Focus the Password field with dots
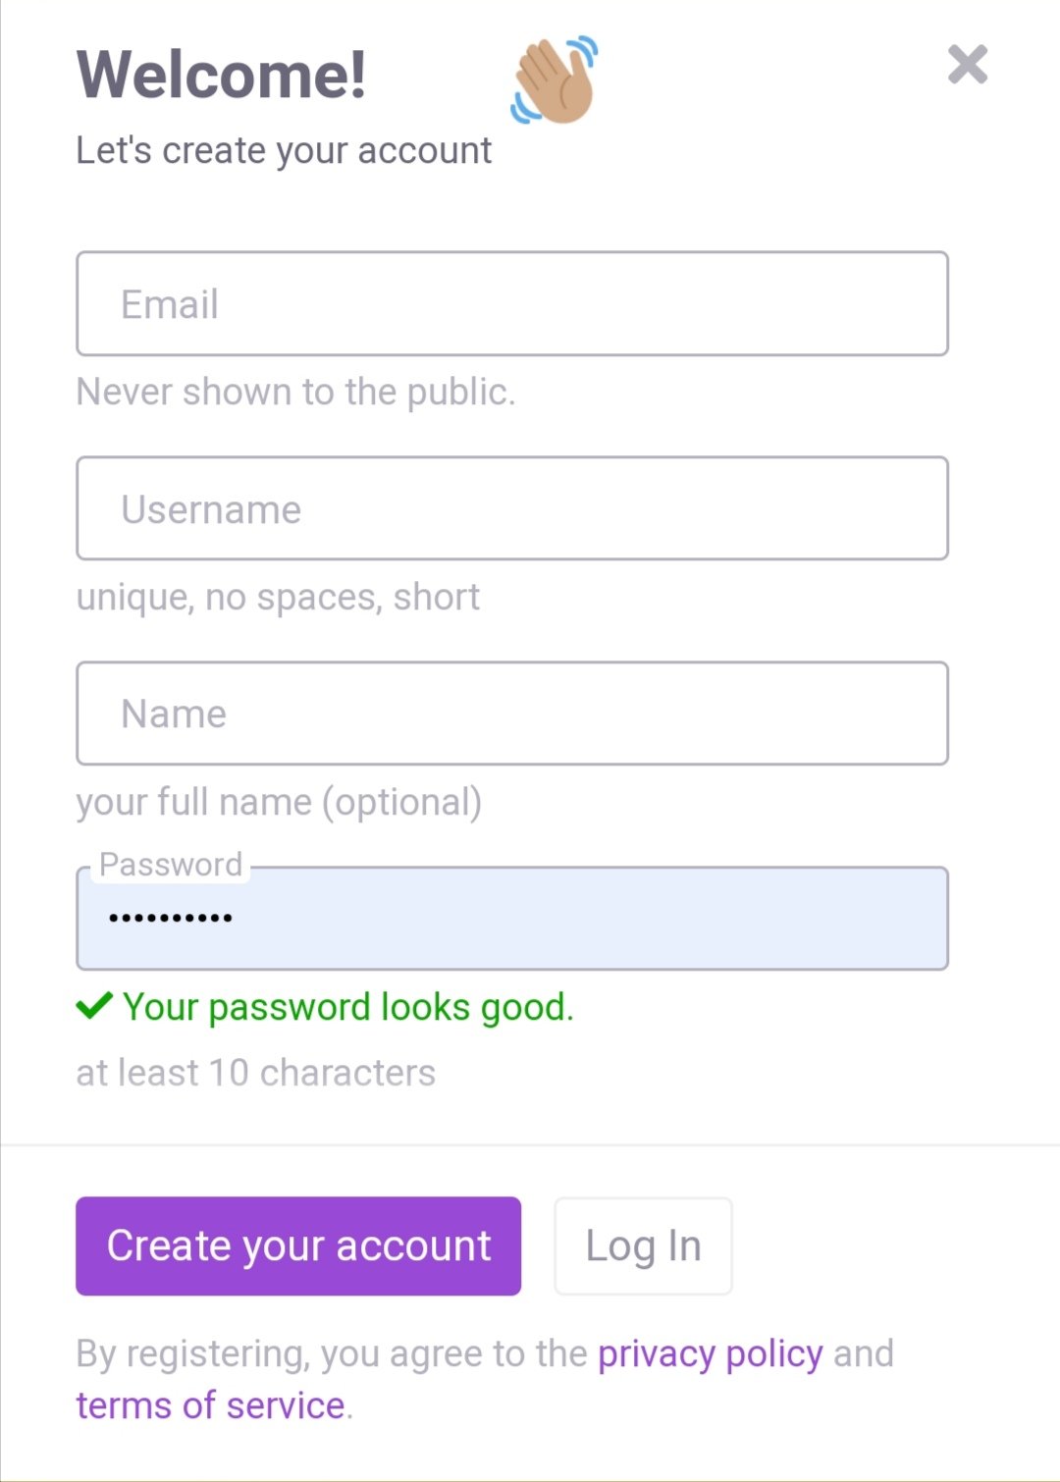Screen dimensions: 1060x1482 tap(512, 919)
